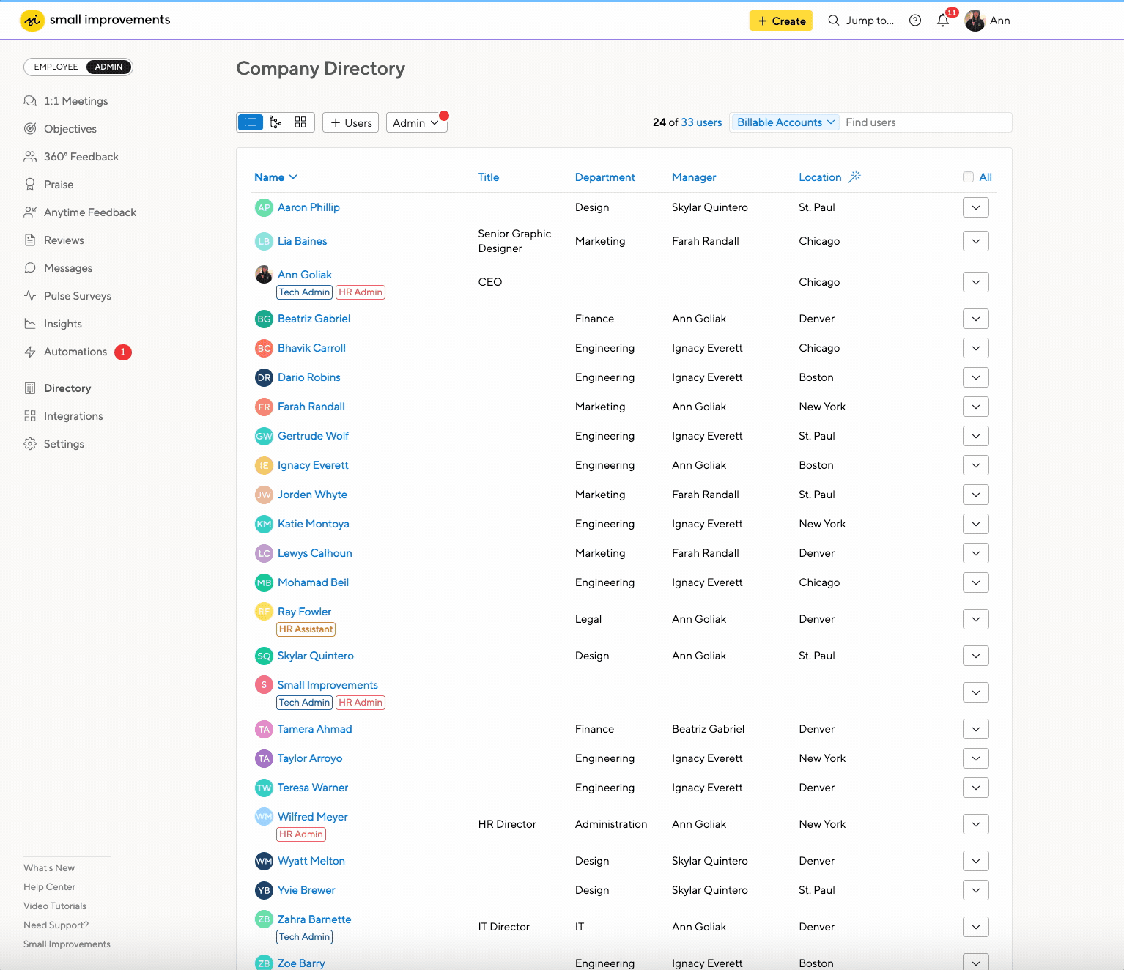Click the magic wand icon beside Location
1124x970 pixels.
tap(854, 177)
